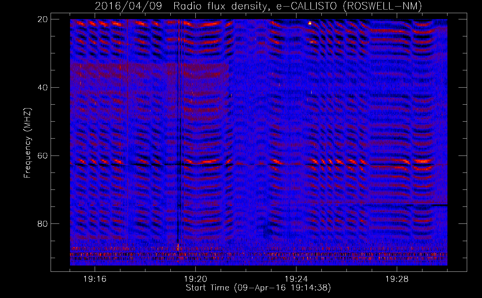Click the '80' frequency tick label
482x298 pixels.
click(x=43, y=224)
